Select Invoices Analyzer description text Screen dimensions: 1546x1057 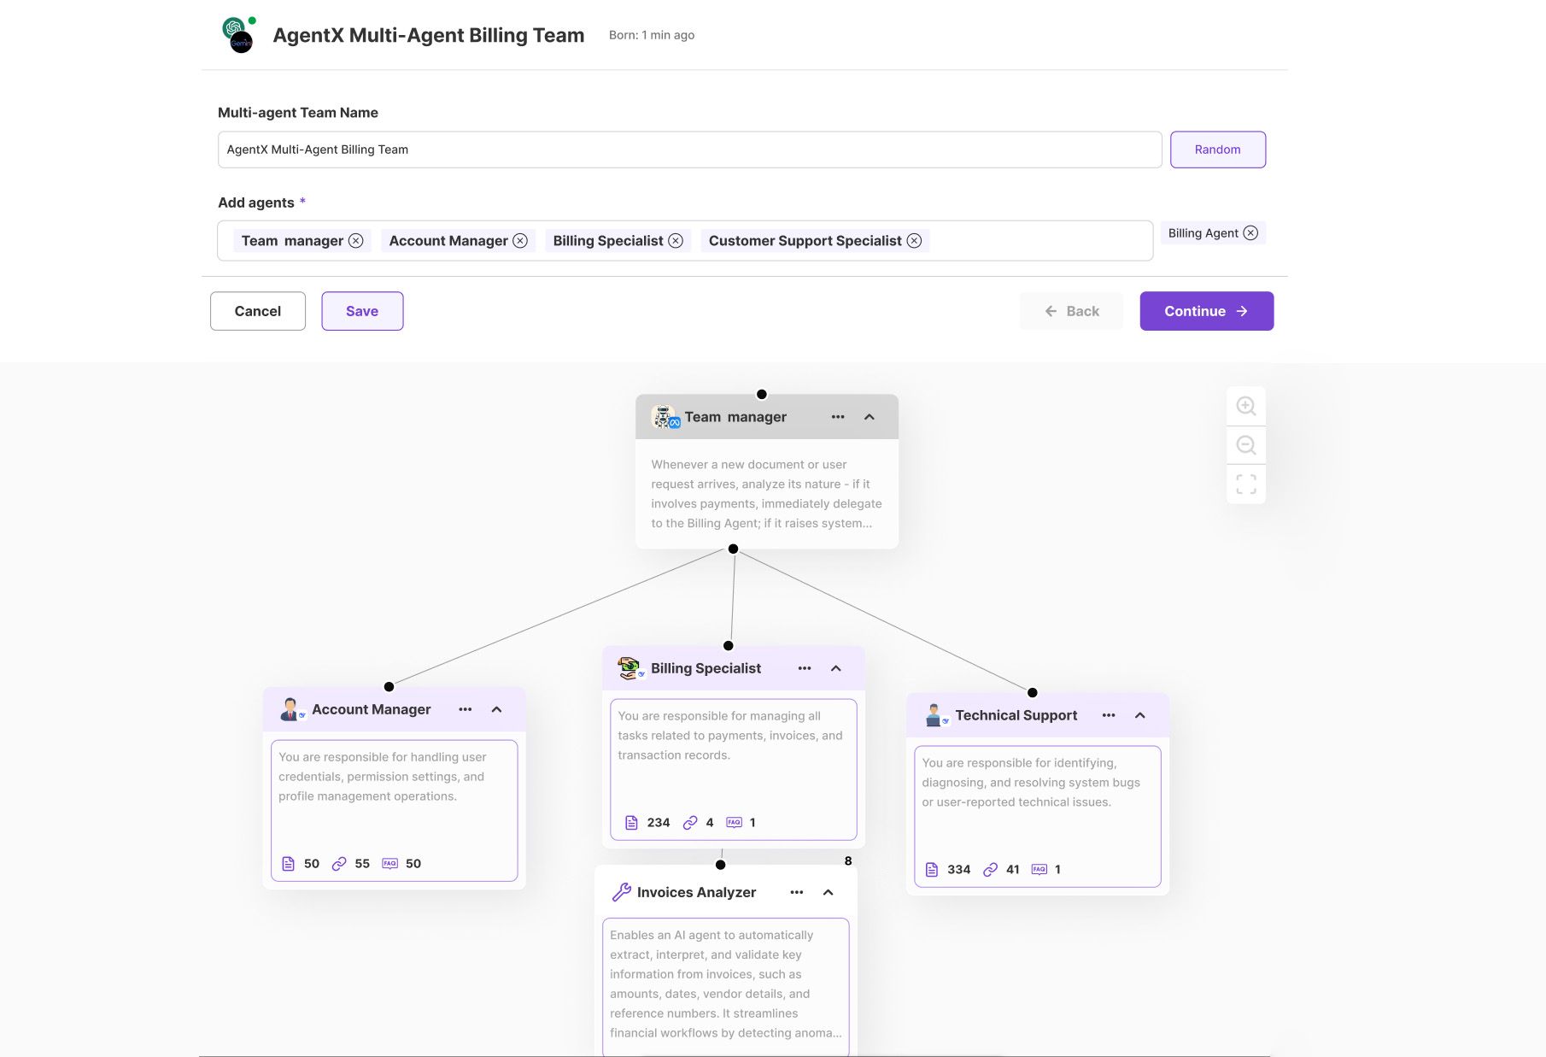click(725, 984)
